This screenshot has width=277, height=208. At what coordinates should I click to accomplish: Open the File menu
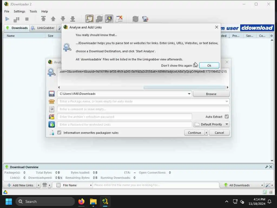pos(7,11)
